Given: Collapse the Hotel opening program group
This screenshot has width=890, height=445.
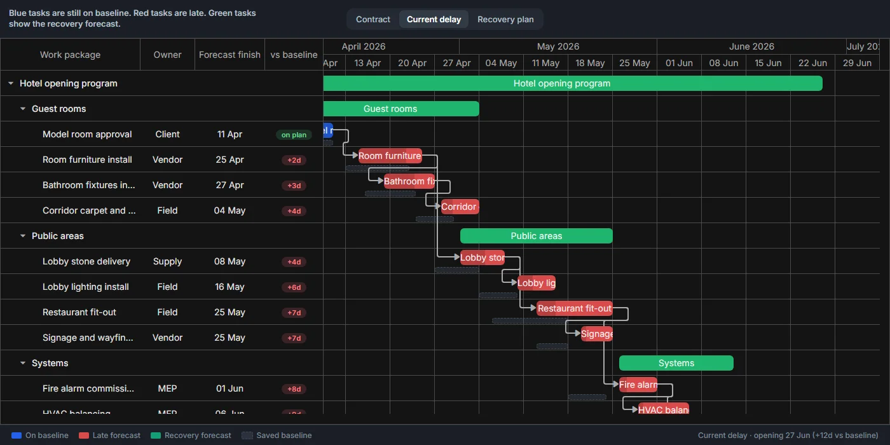Looking at the screenshot, I should point(11,83).
